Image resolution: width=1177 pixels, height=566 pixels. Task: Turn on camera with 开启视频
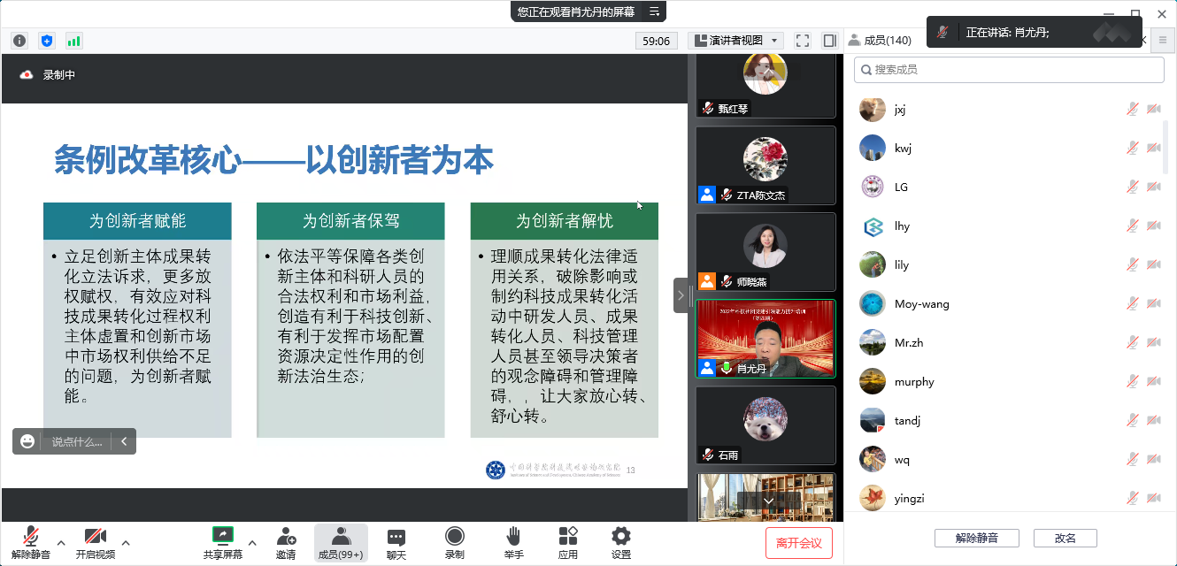point(96,543)
